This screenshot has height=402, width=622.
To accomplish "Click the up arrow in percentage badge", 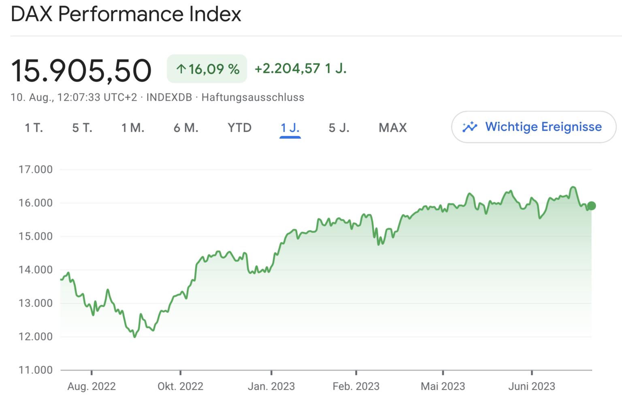I will [181, 69].
